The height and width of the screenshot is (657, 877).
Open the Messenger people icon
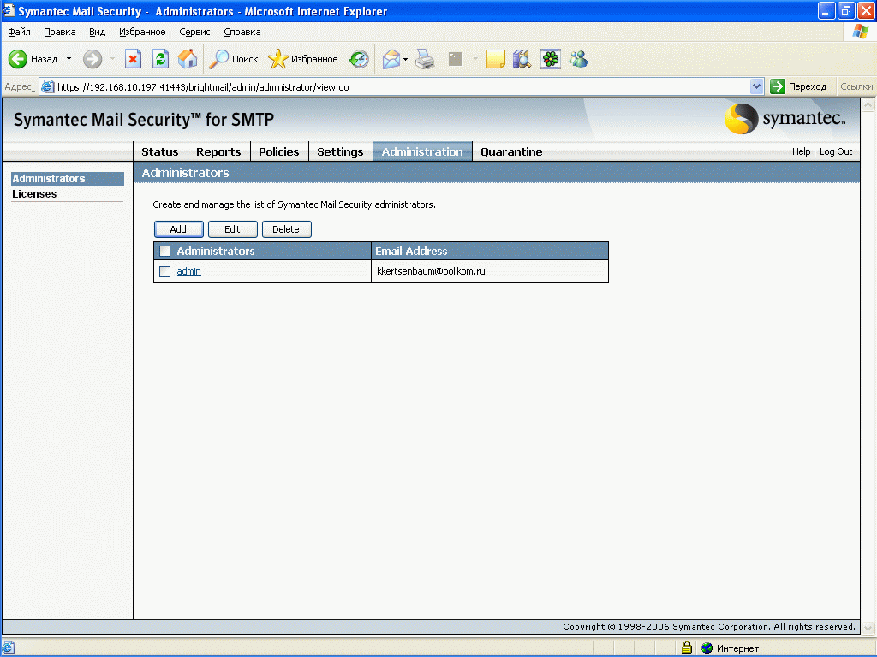[x=578, y=59]
